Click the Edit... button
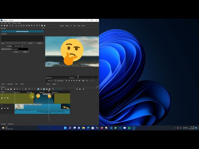Viewport: 199px width, 149px height. (x=16, y=52)
